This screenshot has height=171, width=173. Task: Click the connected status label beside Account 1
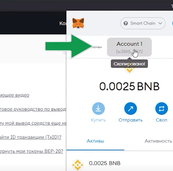point(97,47)
